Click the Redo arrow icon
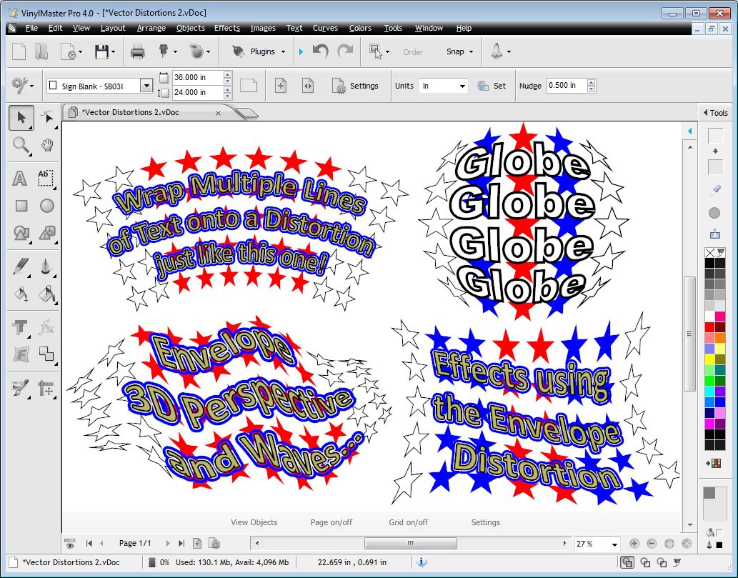738x578 pixels. 346,51
